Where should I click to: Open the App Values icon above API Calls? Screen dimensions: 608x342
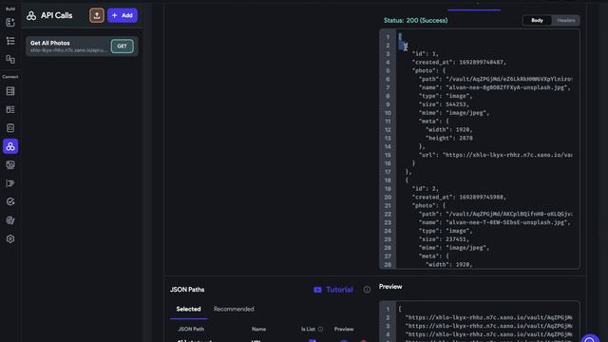[x=10, y=128]
